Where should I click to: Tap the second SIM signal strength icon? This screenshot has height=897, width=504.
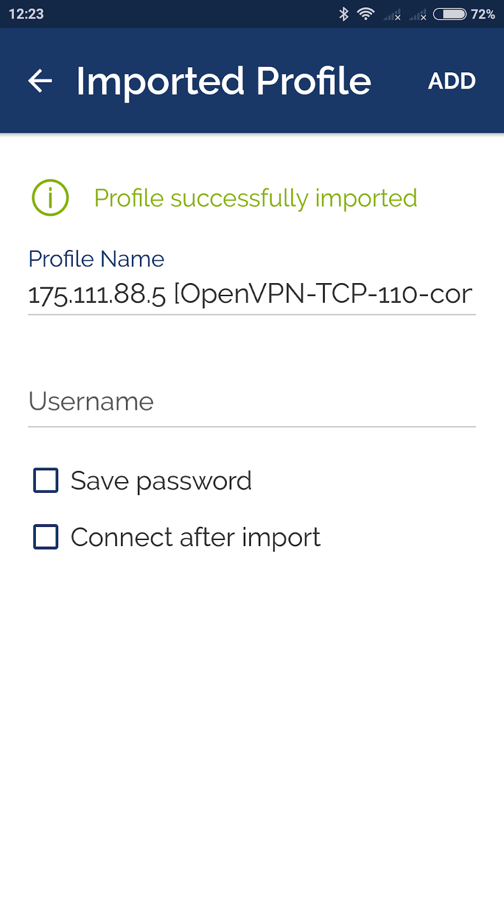point(418,15)
